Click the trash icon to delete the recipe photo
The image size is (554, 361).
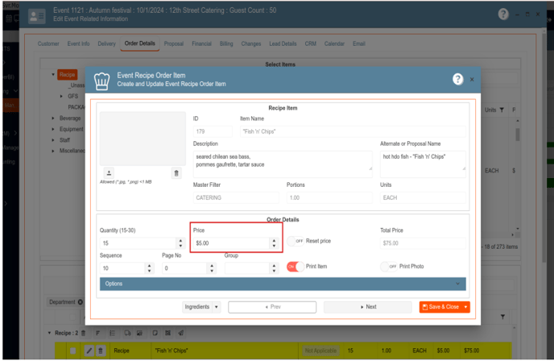pyautogui.click(x=176, y=173)
